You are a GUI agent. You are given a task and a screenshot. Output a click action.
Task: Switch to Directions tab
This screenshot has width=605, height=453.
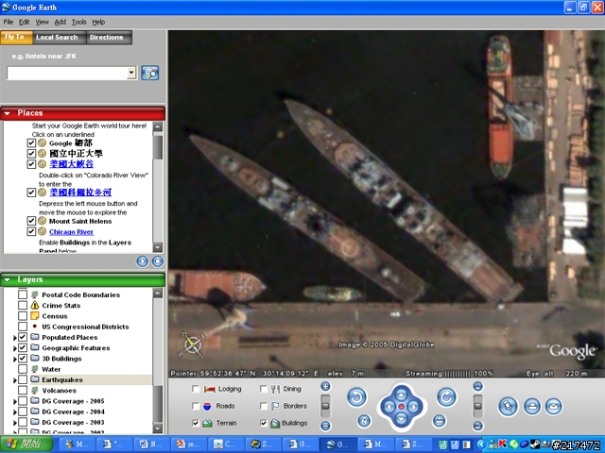click(107, 38)
